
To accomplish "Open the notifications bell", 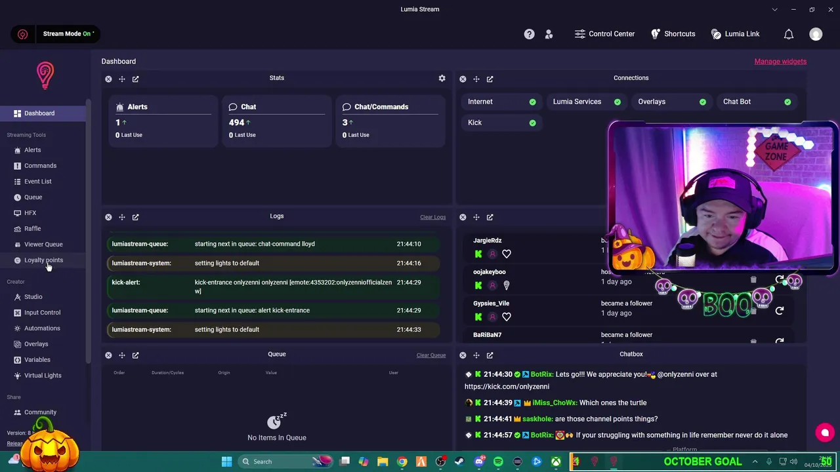I will click(x=789, y=34).
